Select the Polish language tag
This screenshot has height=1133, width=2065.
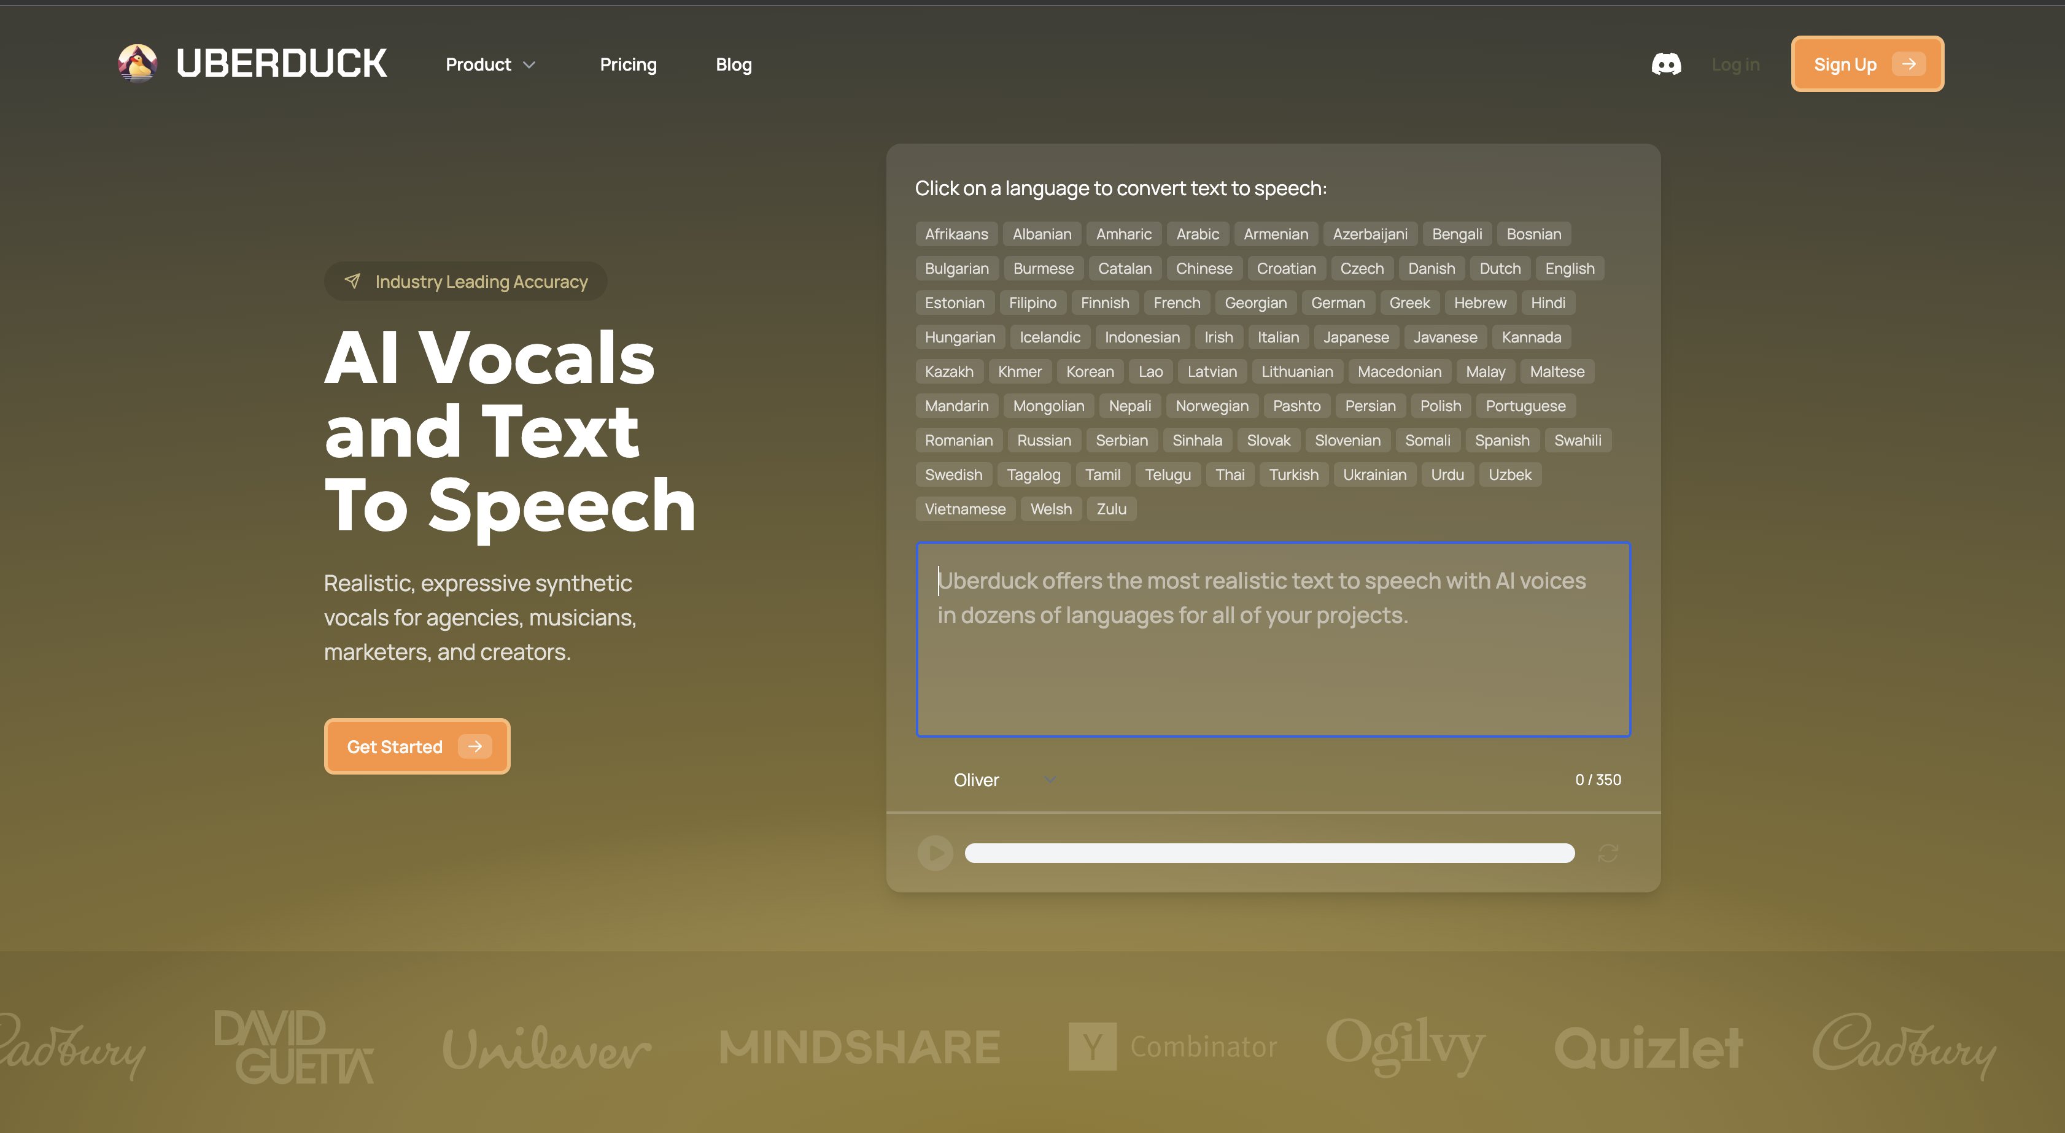[x=1439, y=406]
